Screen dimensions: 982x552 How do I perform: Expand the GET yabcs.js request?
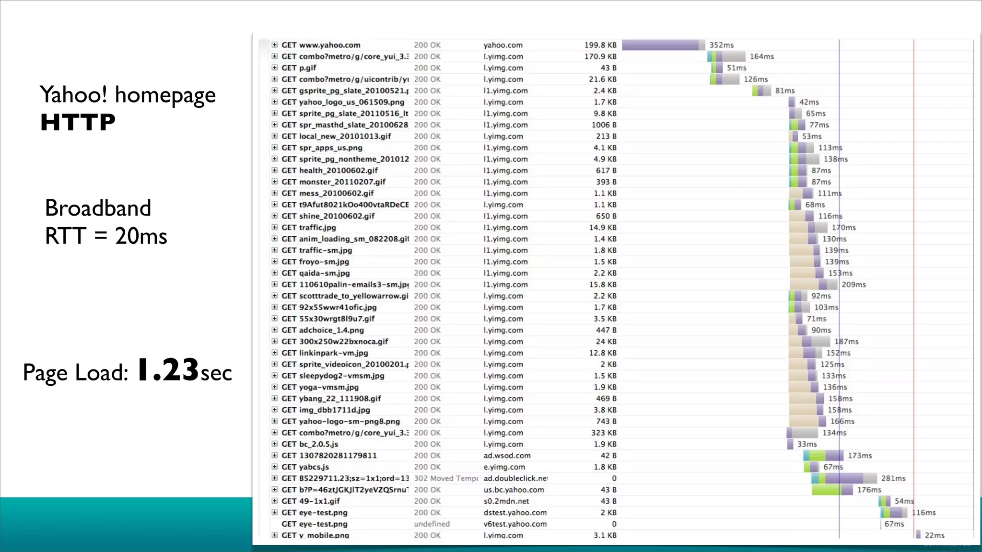275,467
